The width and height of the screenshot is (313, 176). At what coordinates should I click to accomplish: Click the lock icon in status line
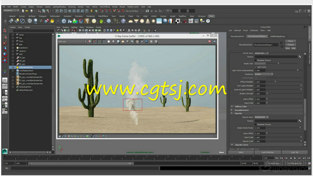point(92,11)
